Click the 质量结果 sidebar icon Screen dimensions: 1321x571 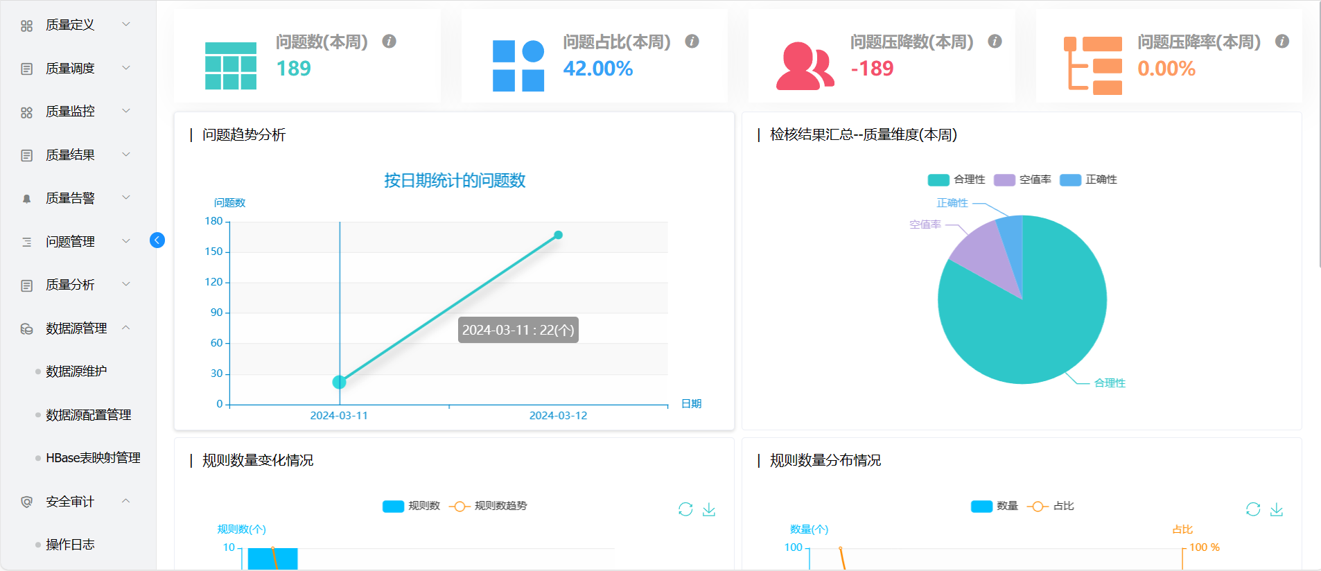pos(26,155)
